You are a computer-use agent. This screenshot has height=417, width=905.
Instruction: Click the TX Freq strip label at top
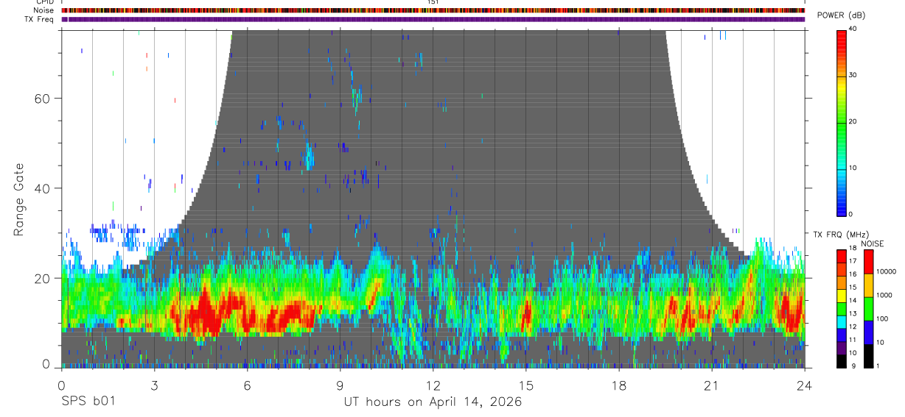[41, 19]
